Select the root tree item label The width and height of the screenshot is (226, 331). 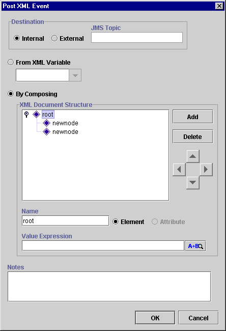48,115
